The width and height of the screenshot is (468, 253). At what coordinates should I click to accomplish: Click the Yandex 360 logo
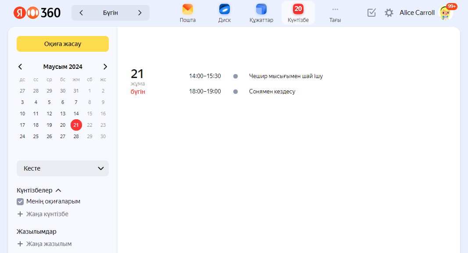coord(37,13)
